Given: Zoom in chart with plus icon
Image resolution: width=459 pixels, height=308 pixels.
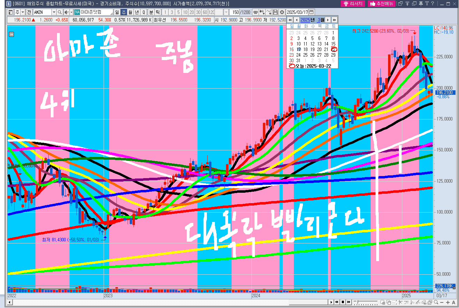Looking at the screenshot, I should (x=448, y=302).
